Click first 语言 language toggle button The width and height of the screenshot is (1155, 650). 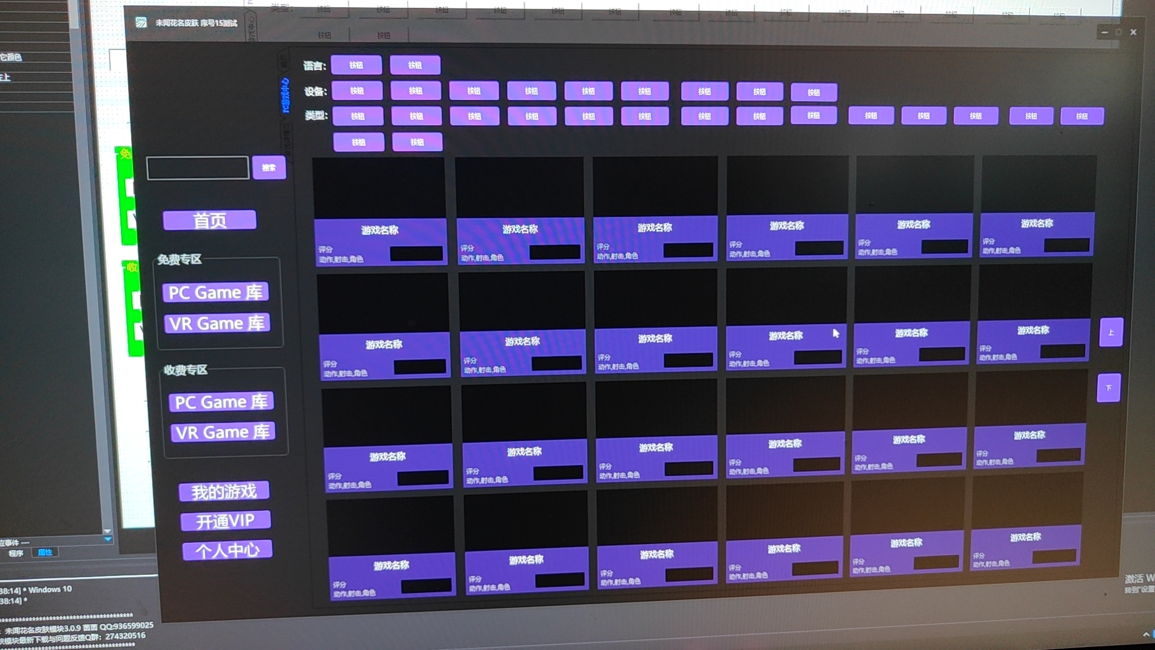coord(357,65)
